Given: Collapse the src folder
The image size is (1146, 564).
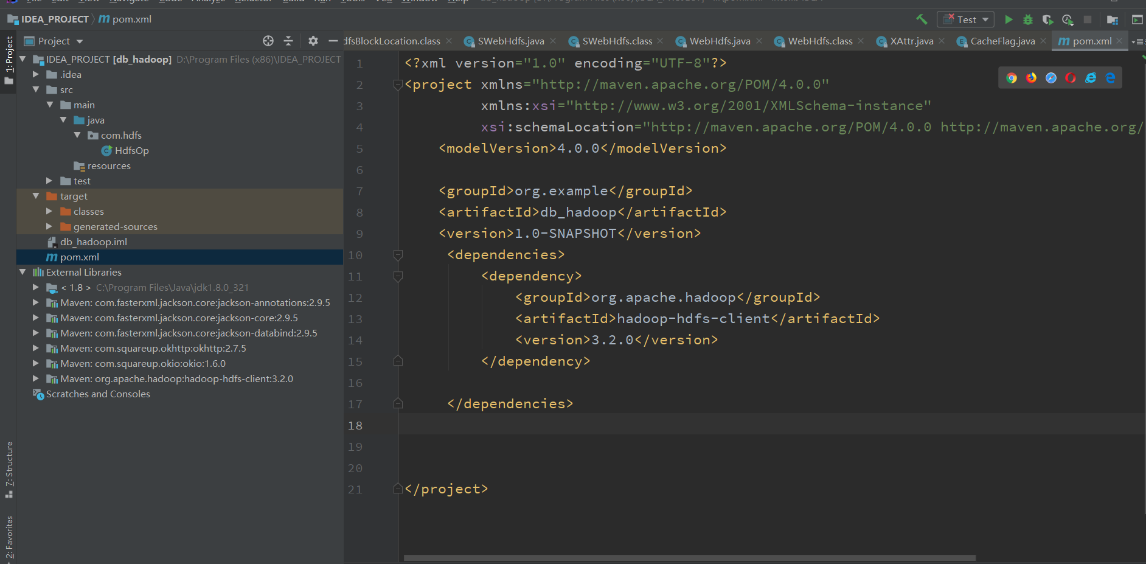Looking at the screenshot, I should [36, 89].
